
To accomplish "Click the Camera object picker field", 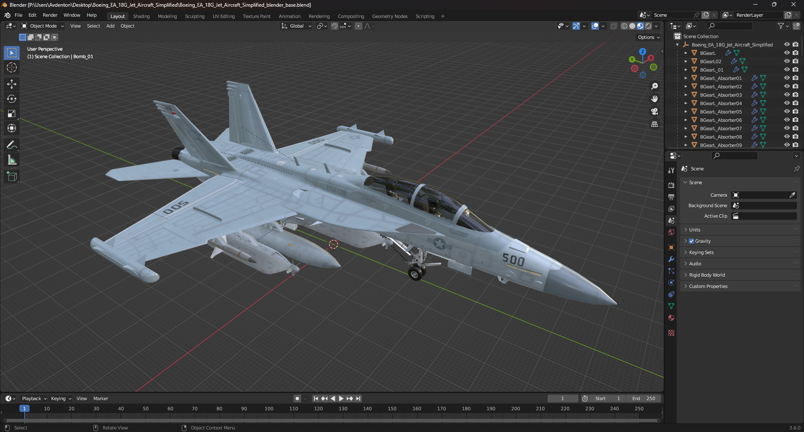I will point(764,195).
